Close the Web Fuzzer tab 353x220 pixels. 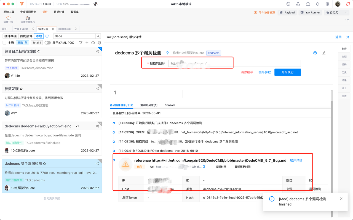[33, 29]
